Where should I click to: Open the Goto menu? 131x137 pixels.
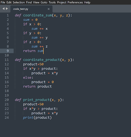[44, 2]
